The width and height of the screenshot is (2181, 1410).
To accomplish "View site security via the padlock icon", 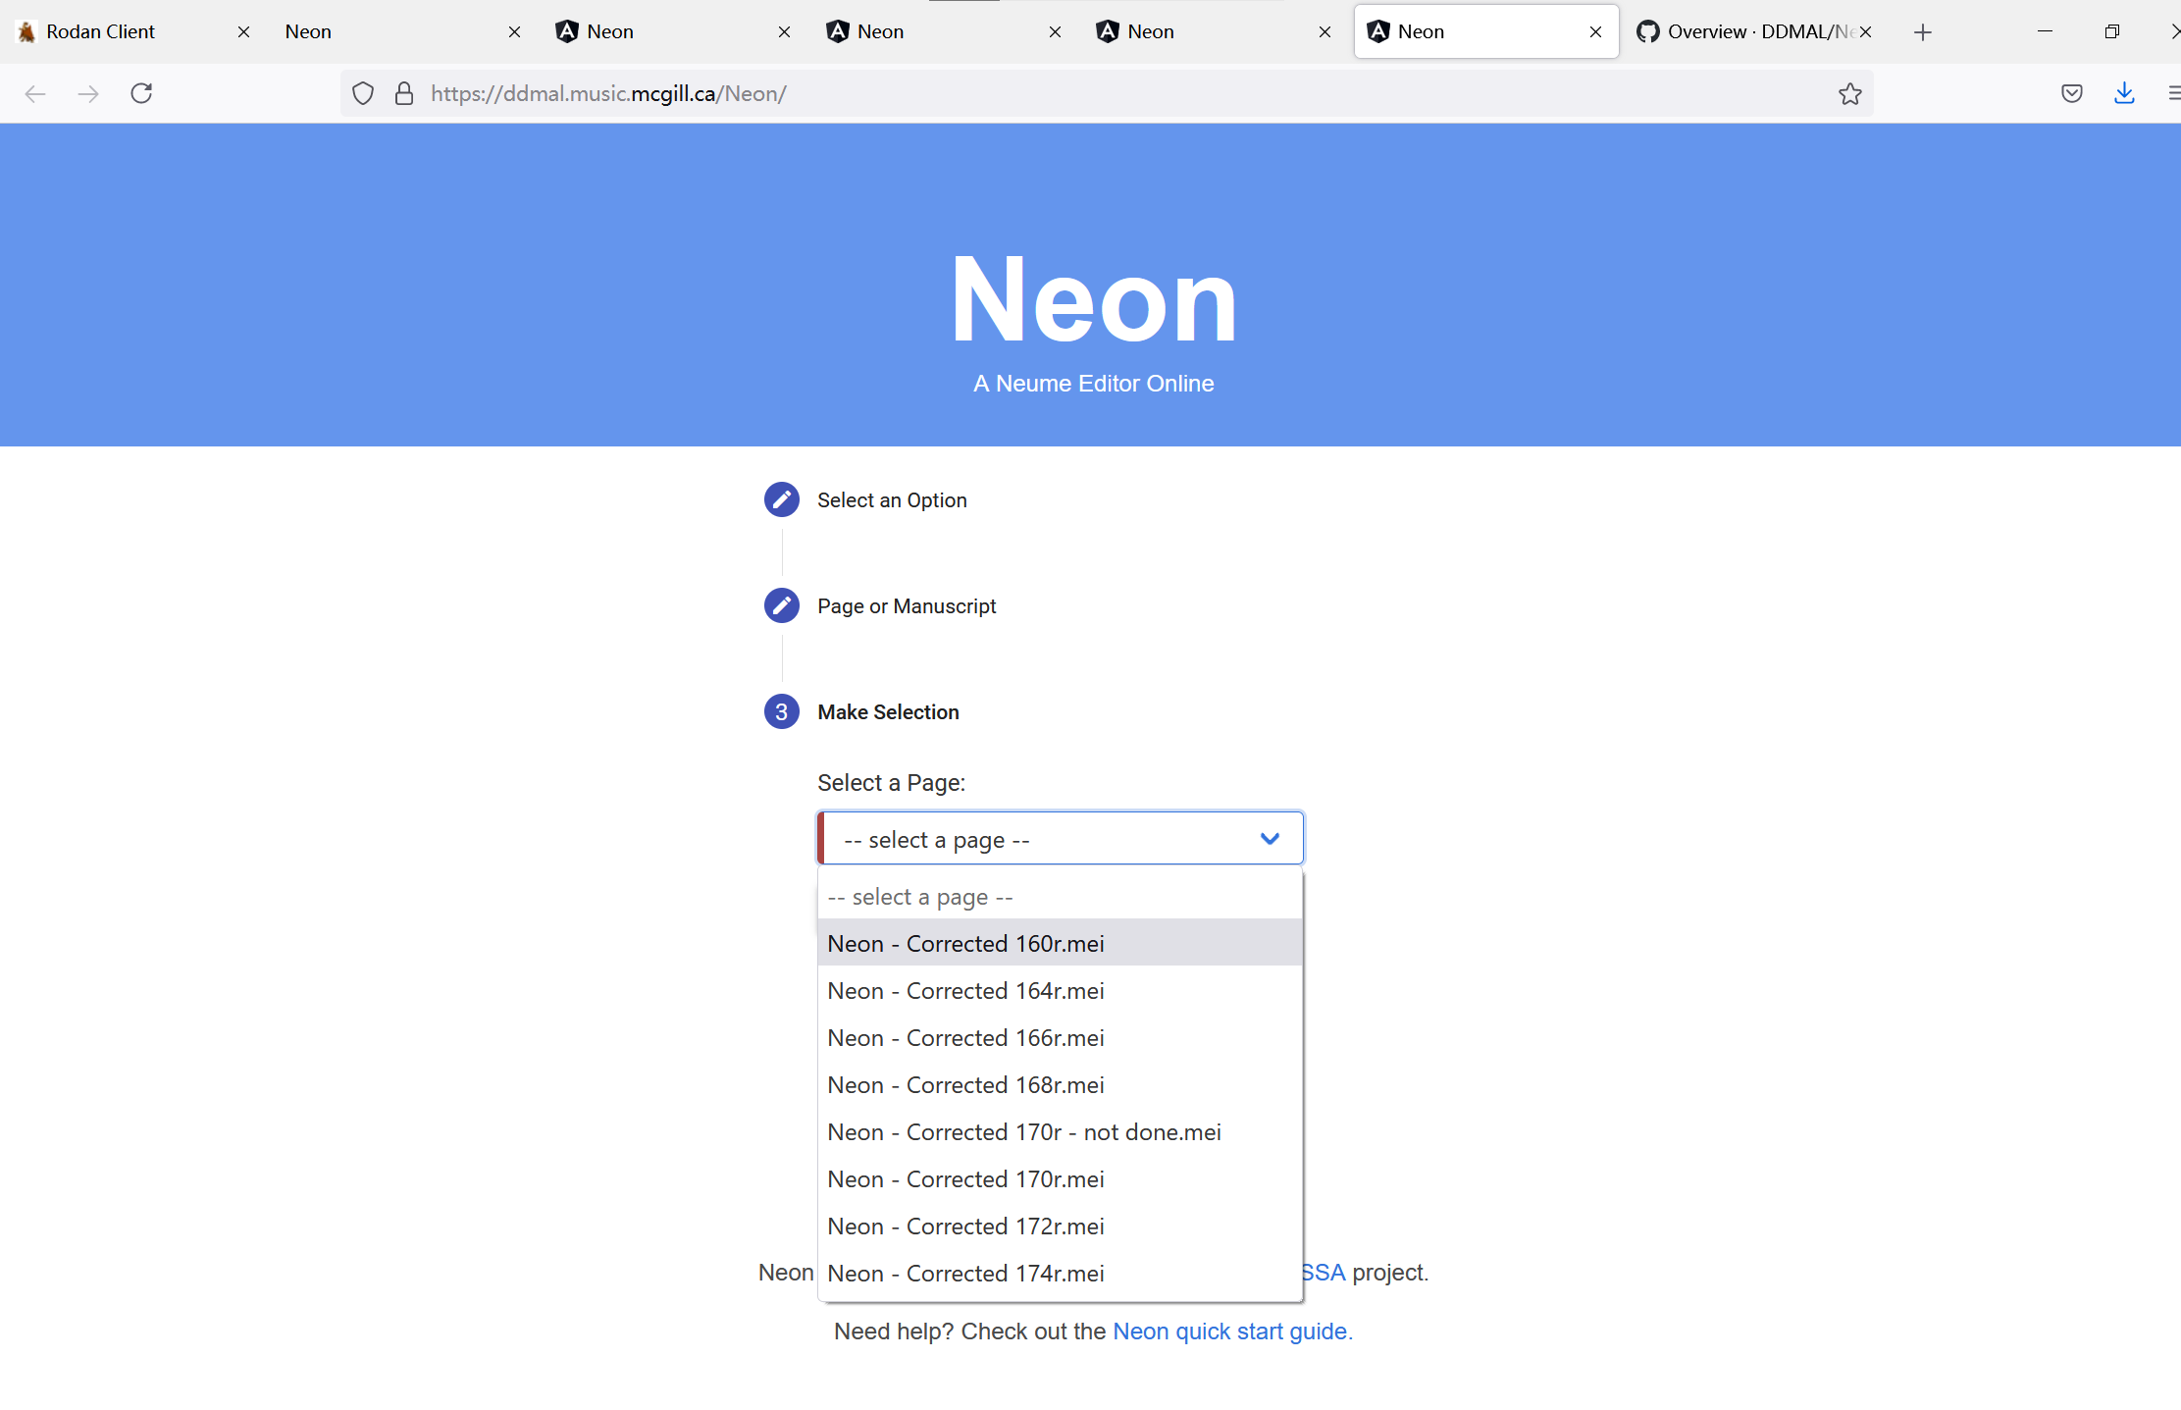I will [403, 93].
